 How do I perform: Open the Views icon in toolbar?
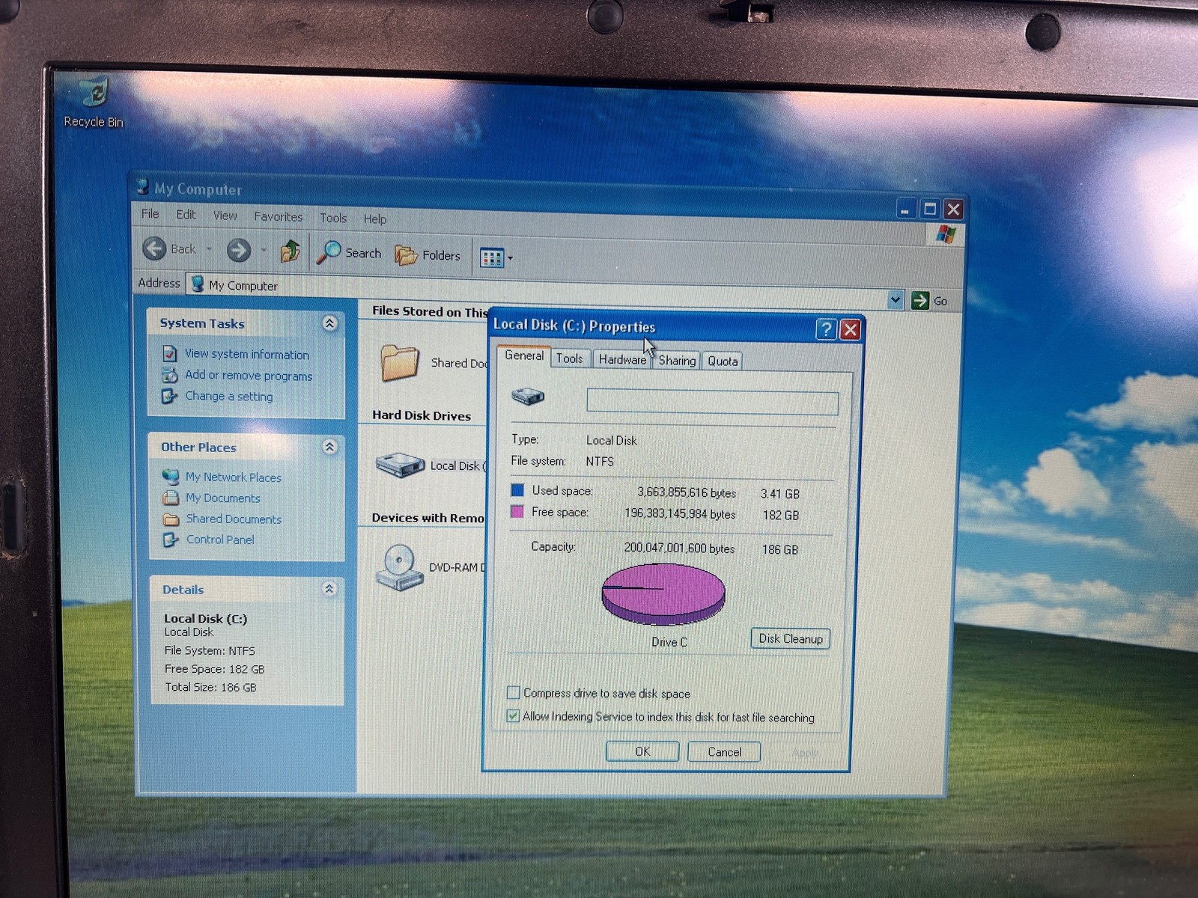pos(492,258)
